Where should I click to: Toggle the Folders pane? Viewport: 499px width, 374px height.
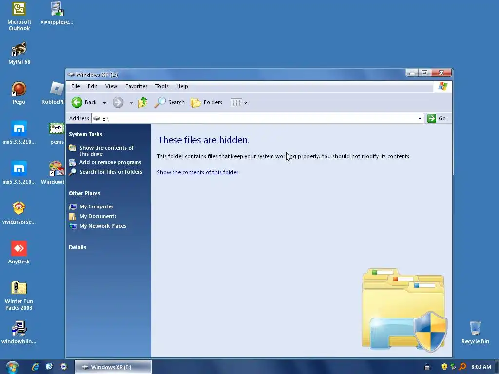206,102
